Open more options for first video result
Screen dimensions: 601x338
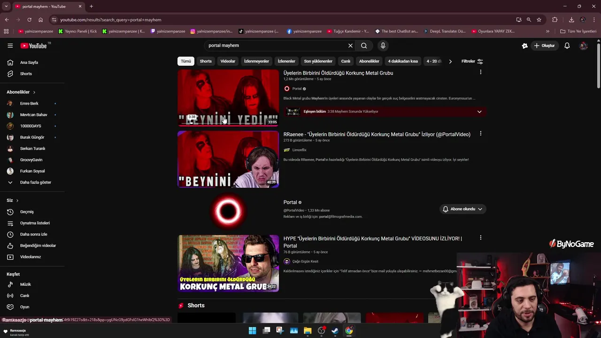coord(480,72)
